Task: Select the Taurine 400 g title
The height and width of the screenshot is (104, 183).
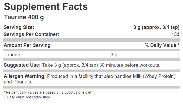Action: click(24, 18)
